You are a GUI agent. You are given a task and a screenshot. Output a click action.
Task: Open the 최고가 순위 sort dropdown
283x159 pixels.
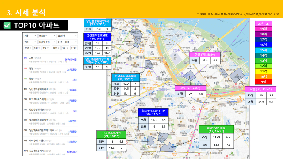pyautogui.click(x=47, y=42)
